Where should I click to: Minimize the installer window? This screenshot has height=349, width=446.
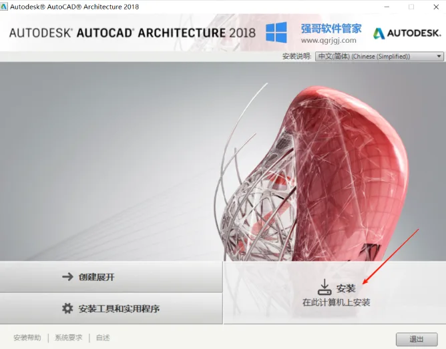click(x=387, y=7)
